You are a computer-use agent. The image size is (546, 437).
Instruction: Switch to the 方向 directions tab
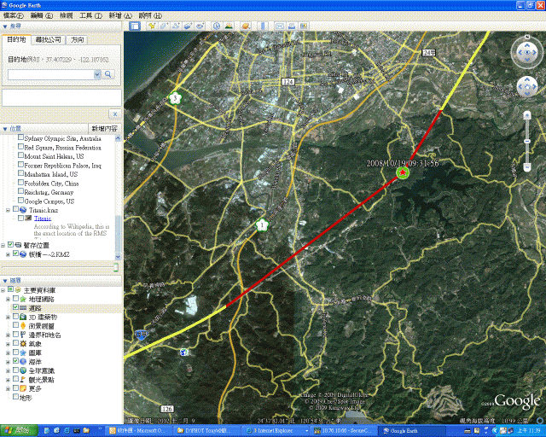click(x=78, y=40)
